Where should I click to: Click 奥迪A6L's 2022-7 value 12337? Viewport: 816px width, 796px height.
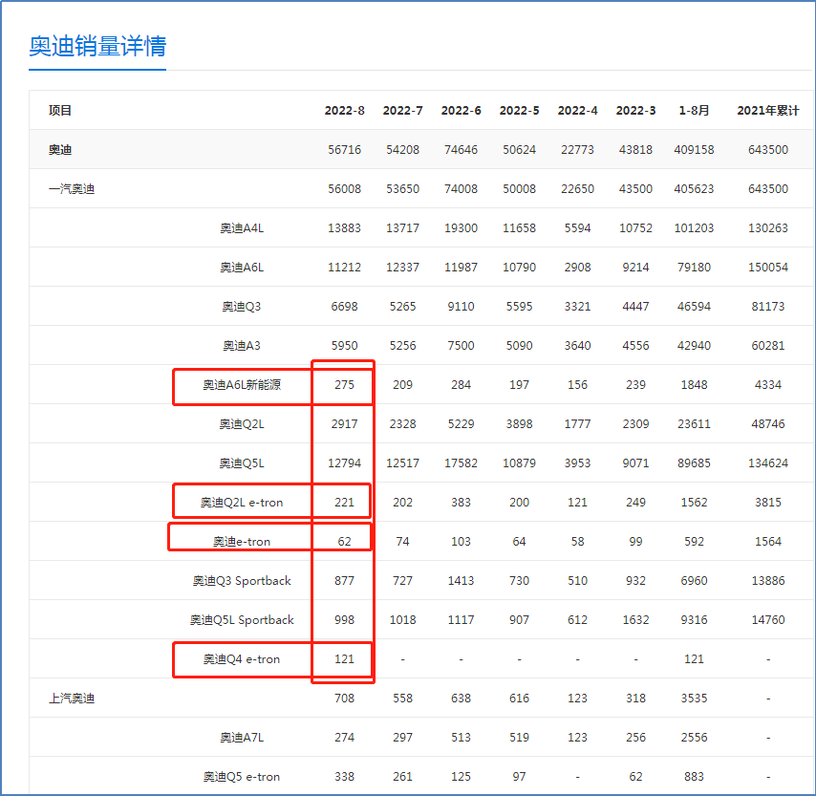(x=403, y=267)
